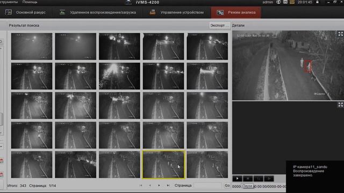Select the bright headlight thumbnail in second row
344x193 pixels.
119,76
